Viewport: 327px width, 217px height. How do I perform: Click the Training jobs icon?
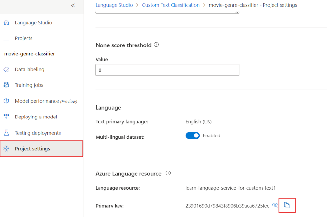(x=6, y=85)
